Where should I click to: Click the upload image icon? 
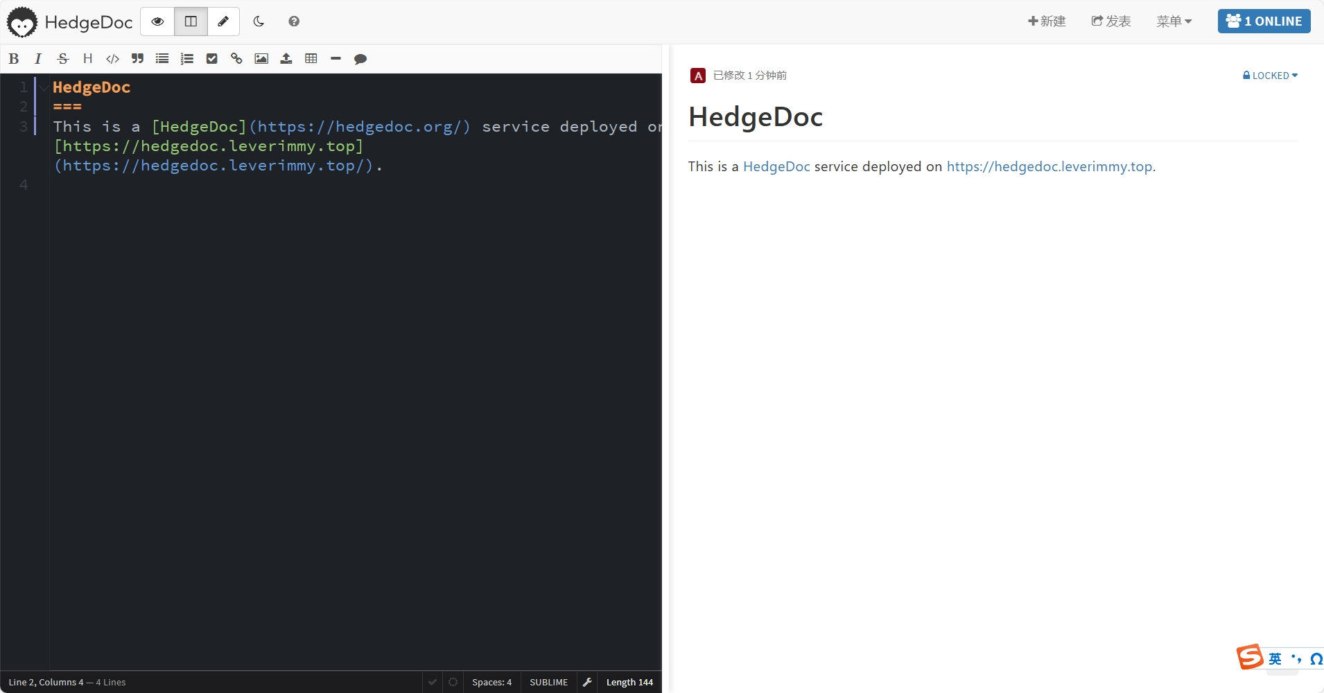click(286, 59)
